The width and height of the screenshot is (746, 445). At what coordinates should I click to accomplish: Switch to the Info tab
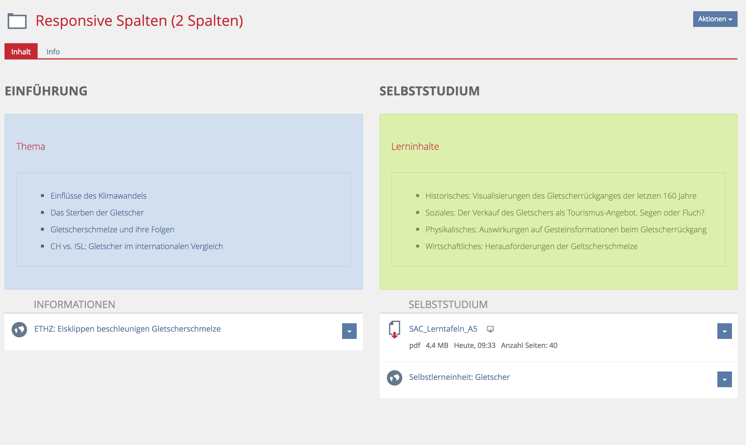coord(53,52)
